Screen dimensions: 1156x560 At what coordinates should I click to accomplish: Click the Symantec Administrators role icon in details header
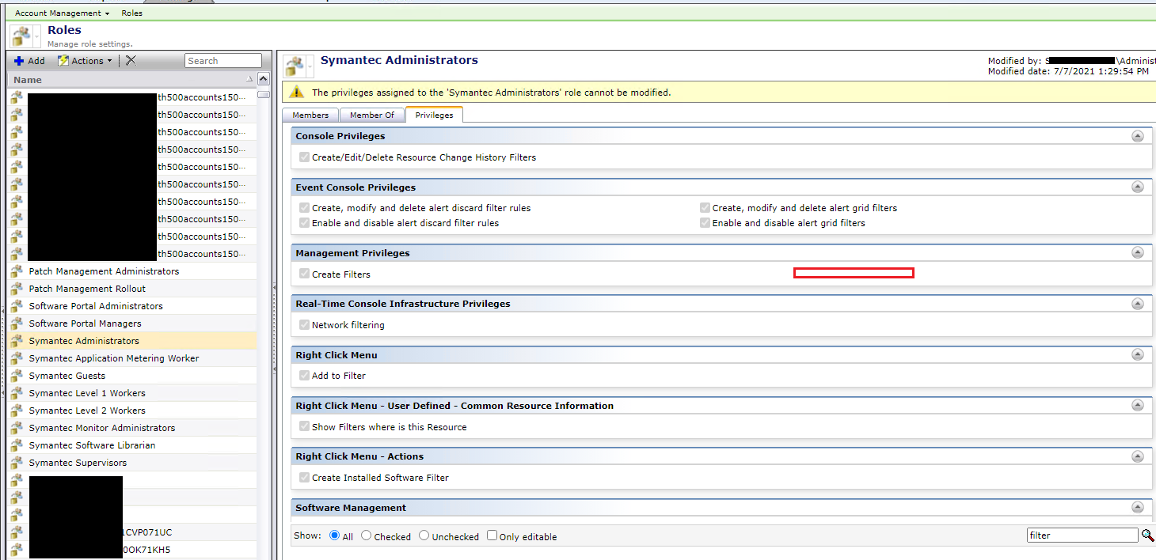click(295, 66)
